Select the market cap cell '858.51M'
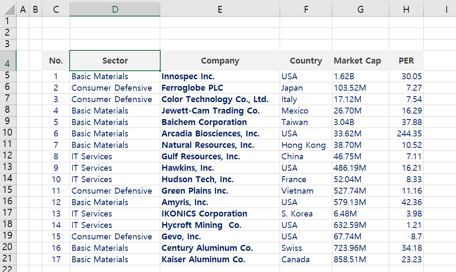The image size is (456, 272). (360, 260)
